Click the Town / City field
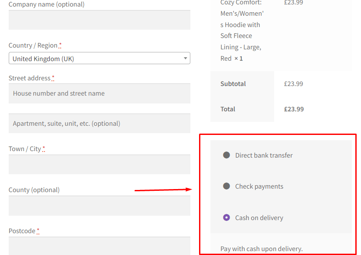 [99, 165]
